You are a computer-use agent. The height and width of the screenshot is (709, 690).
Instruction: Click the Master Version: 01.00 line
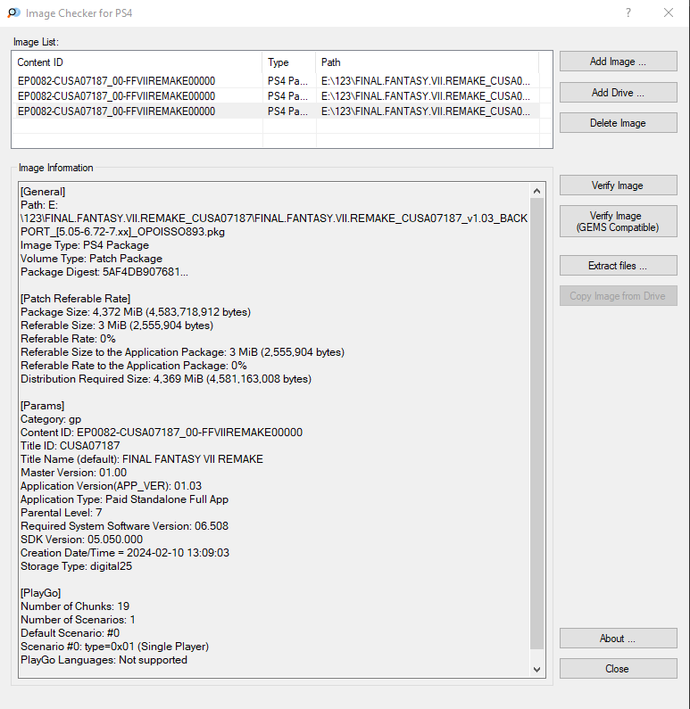[74, 473]
